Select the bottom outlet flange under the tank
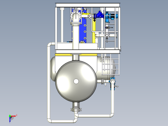Screen dimensions: 168x126 (x=76, y=110)
